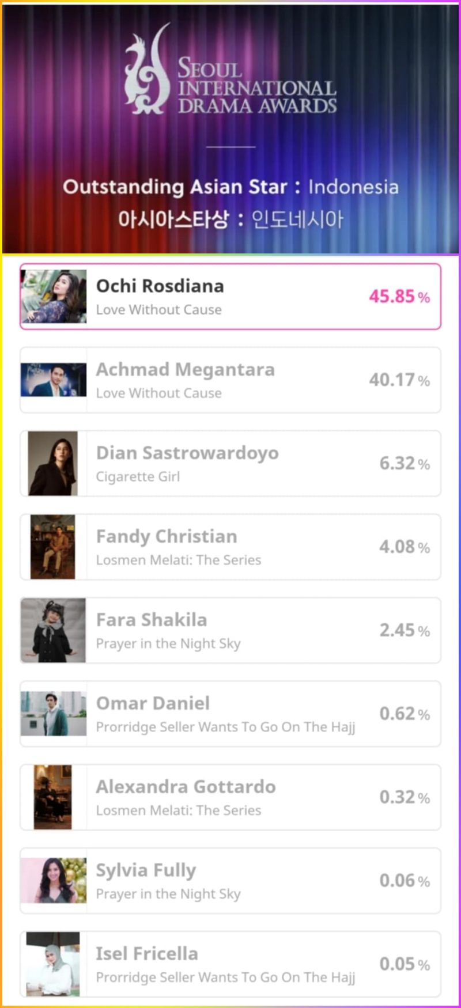Choose the Achmad Megantara name label
This screenshot has height=1008, width=461.
(185, 369)
